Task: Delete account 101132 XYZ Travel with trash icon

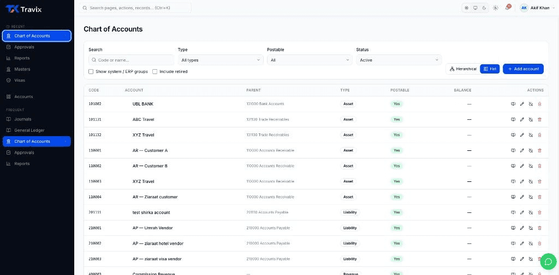Action: 539,135
